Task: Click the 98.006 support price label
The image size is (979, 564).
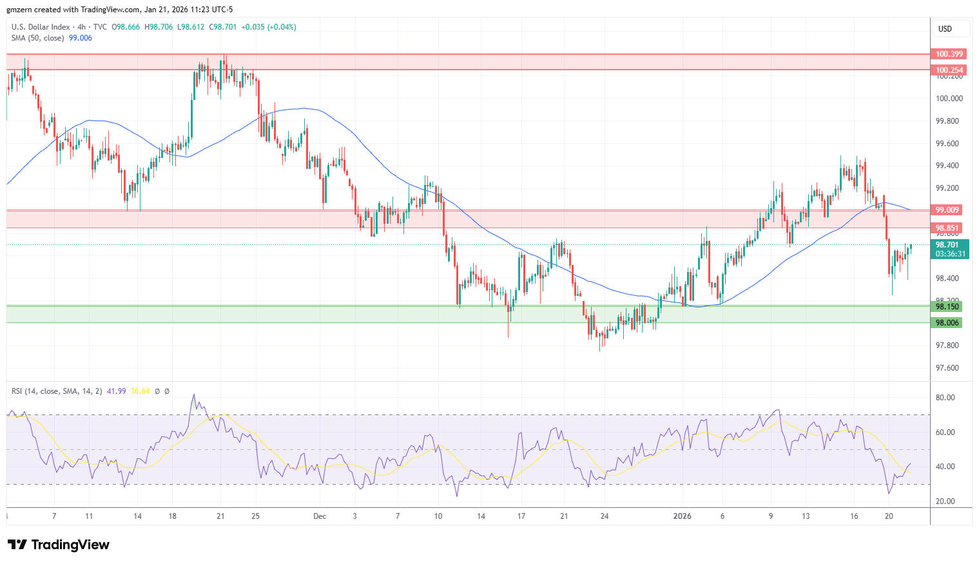Action: [x=947, y=323]
